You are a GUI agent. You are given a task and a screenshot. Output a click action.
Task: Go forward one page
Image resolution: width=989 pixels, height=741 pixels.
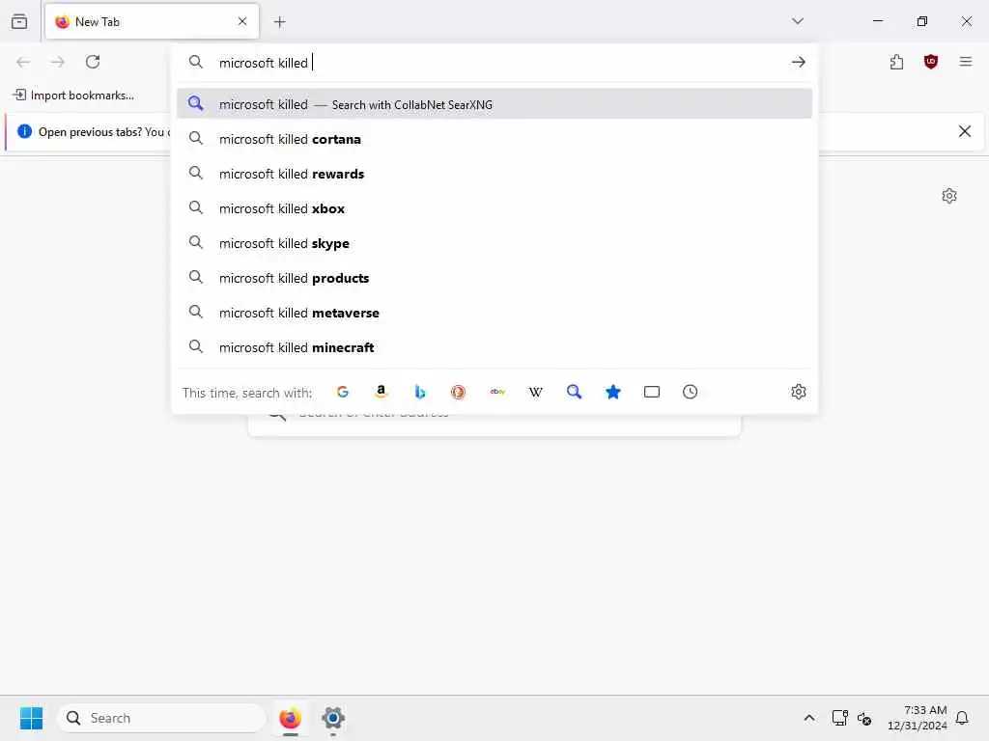[x=57, y=62]
